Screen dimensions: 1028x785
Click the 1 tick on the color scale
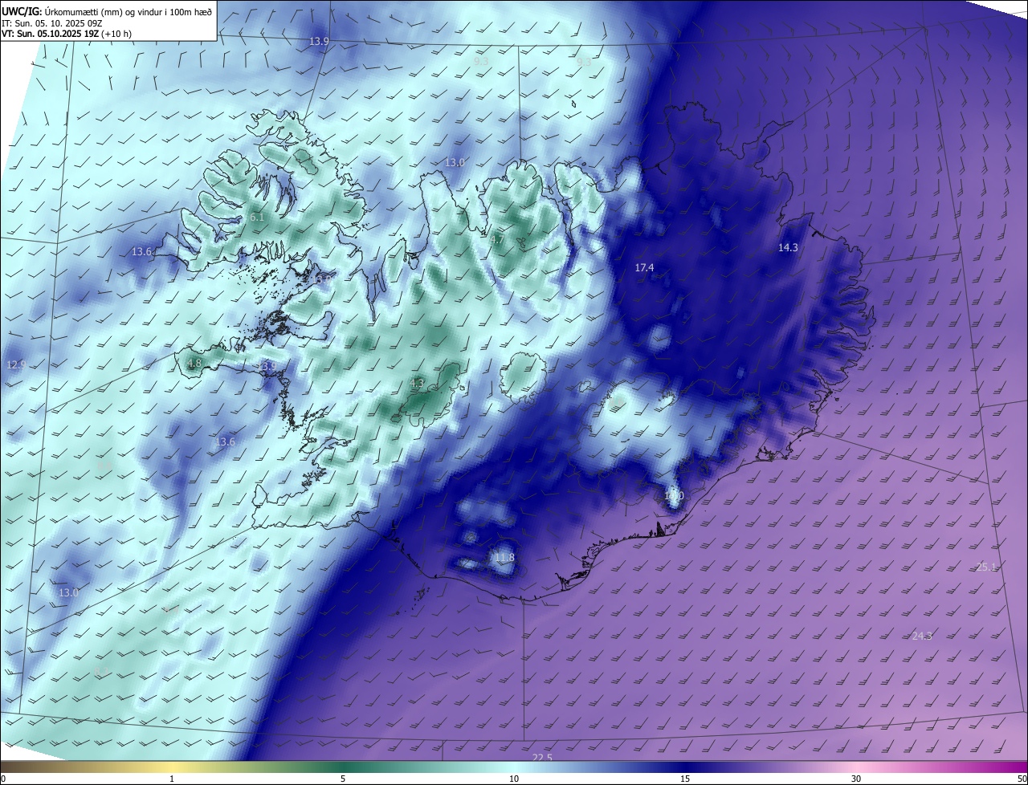tap(172, 779)
